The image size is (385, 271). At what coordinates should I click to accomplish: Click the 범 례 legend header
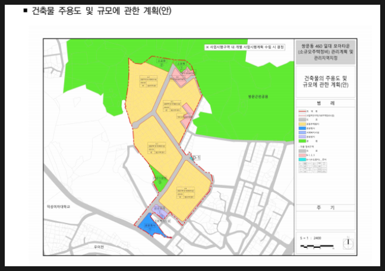point(326,103)
